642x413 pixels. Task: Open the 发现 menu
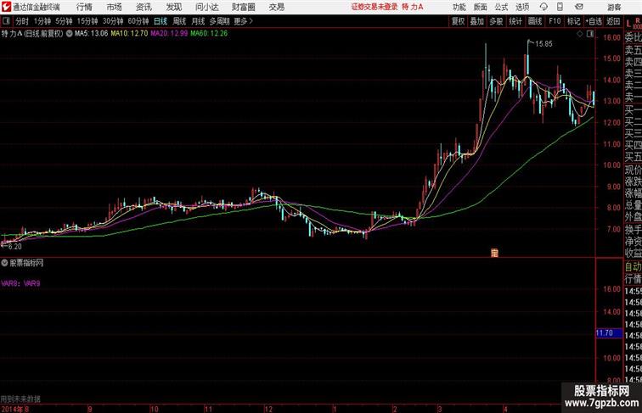coord(173,7)
